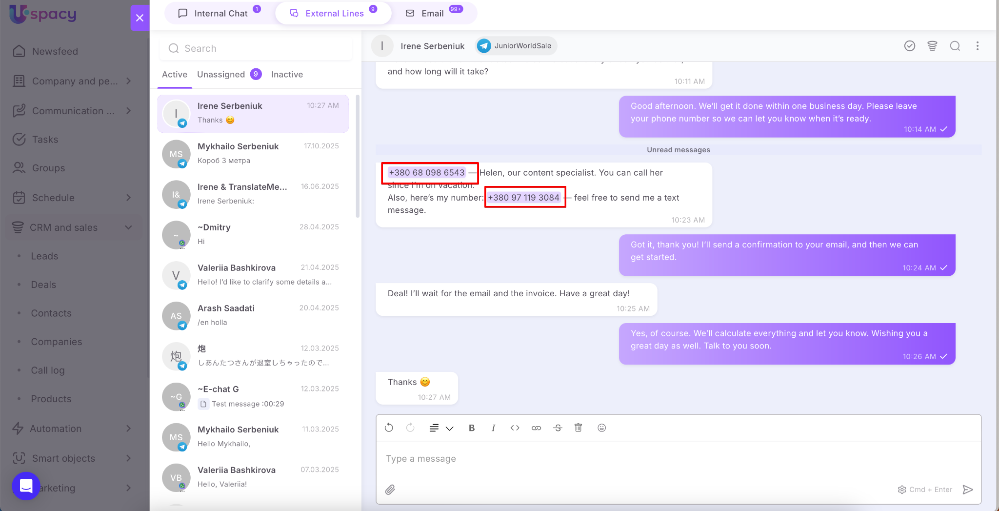The height and width of the screenshot is (511, 999).
Task: Mark conversation done with checkmark icon
Action: pyautogui.click(x=909, y=46)
